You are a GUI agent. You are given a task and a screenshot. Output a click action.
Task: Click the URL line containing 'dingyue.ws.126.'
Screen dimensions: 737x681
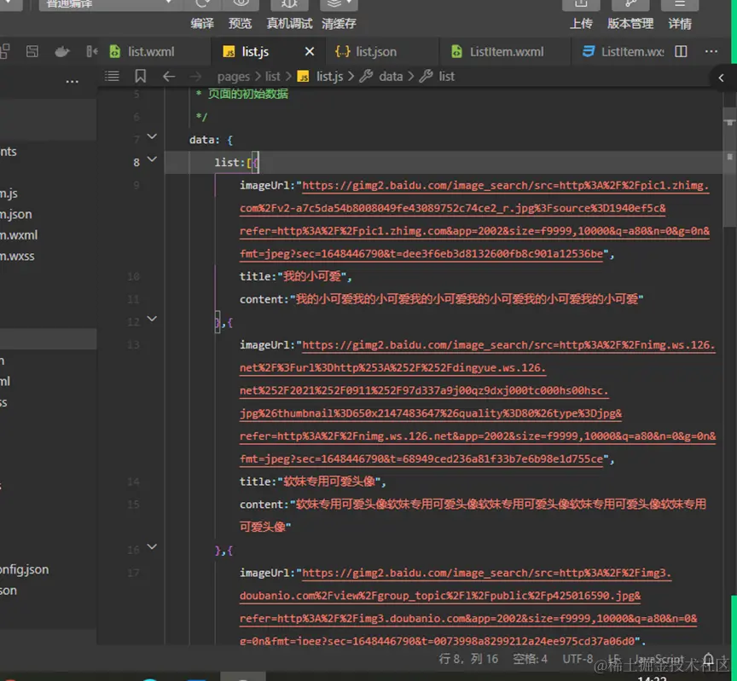(392, 367)
